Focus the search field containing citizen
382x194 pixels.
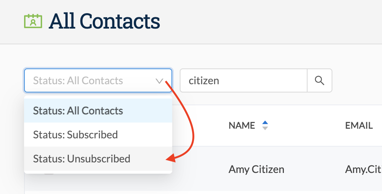tap(243, 80)
